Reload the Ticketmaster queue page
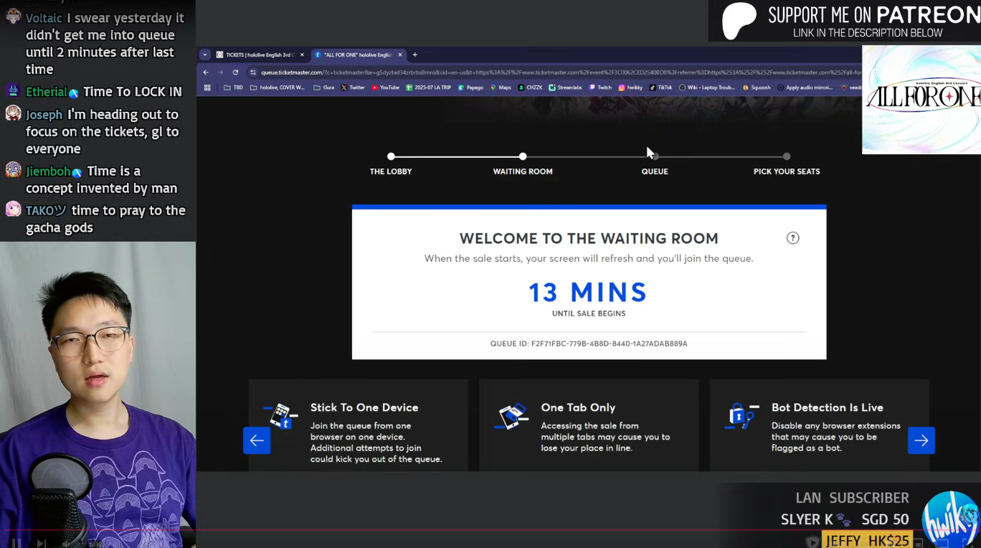This screenshot has height=548, width=981. [235, 72]
